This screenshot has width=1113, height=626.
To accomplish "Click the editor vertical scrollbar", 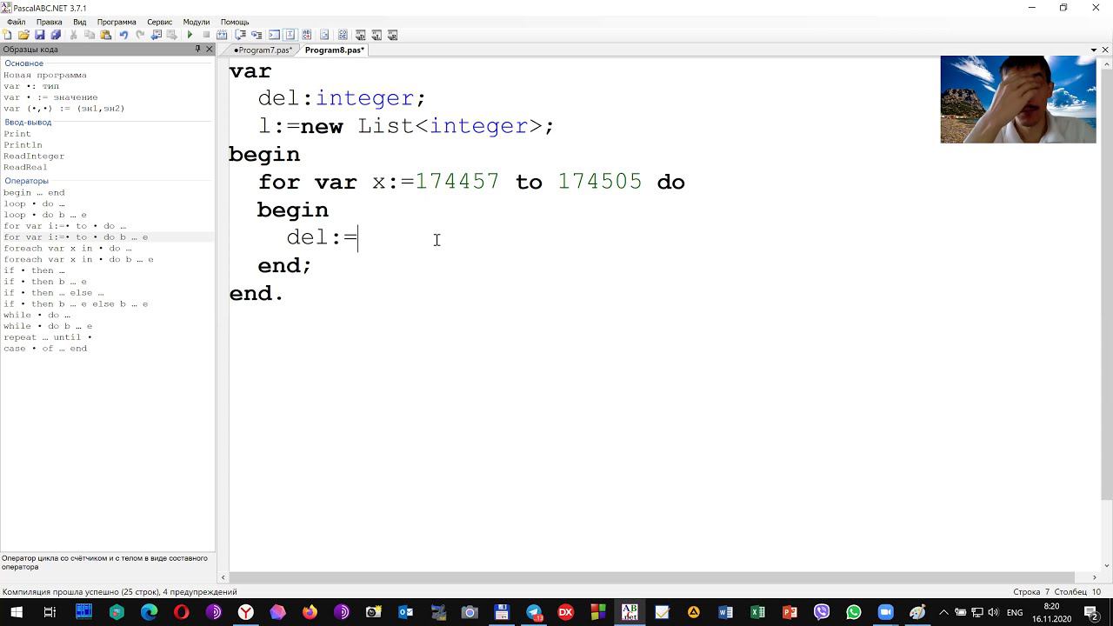I will pyautogui.click(x=1106, y=283).
